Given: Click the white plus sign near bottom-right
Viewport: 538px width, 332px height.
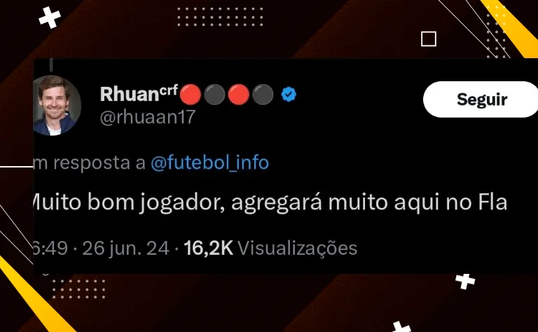Looking at the screenshot, I should click(x=465, y=282).
